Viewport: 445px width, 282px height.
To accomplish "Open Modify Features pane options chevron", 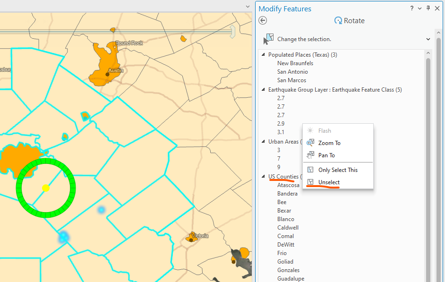I will (x=420, y=9).
